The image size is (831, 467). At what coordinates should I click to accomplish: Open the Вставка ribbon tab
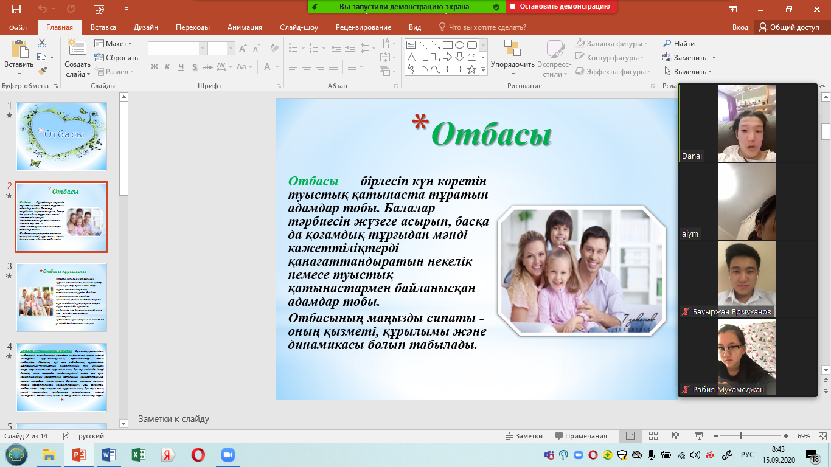103,27
